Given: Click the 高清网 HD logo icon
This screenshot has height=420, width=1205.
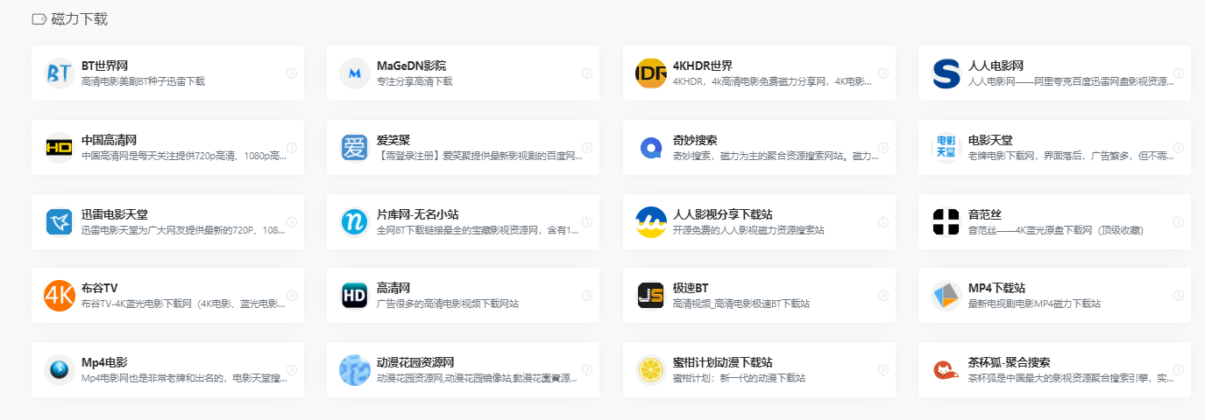Looking at the screenshot, I should point(355,296).
